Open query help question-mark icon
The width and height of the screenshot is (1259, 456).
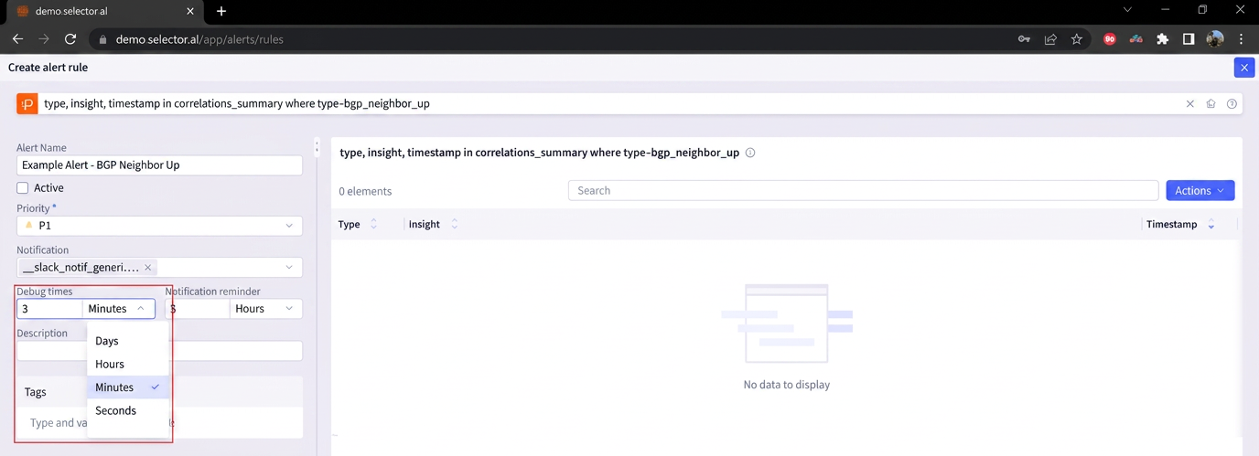(1232, 104)
